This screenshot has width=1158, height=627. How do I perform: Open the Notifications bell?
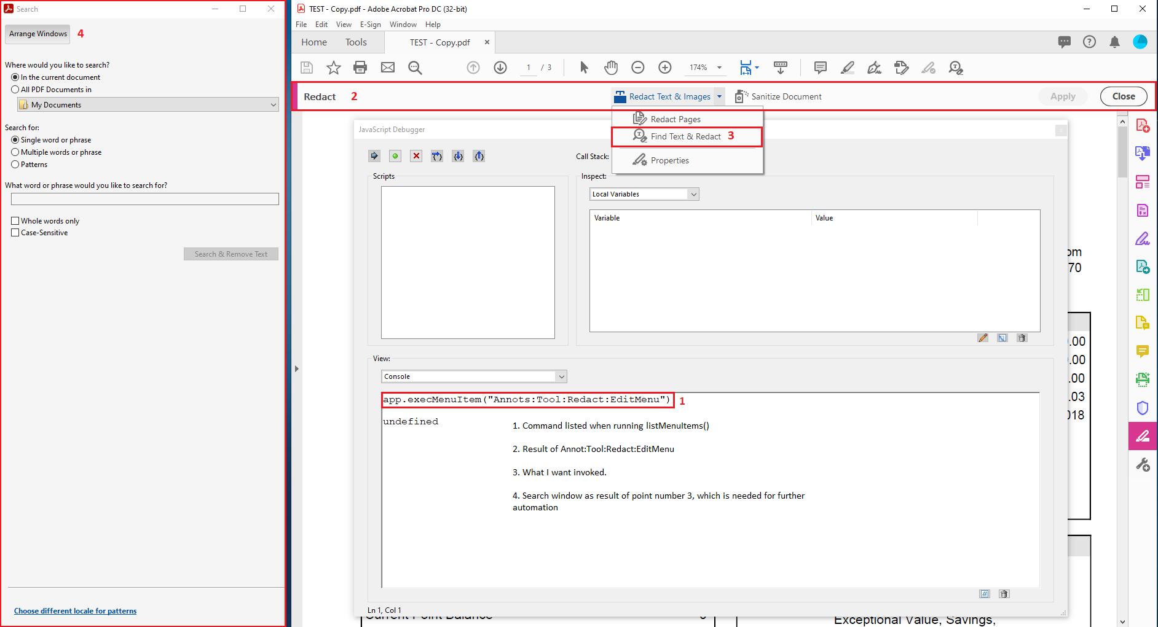[1114, 42]
